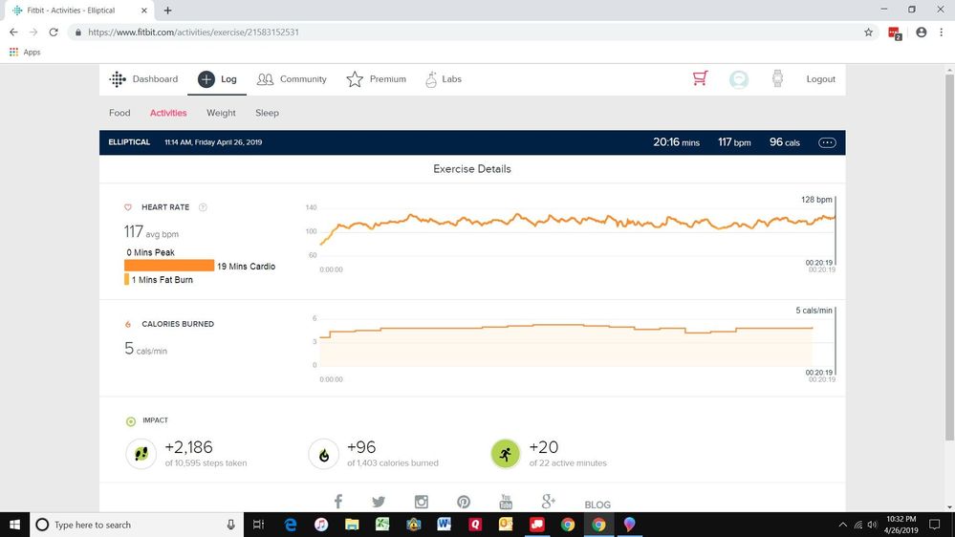
Task: Click the green active minutes runner icon
Action: [x=506, y=454]
